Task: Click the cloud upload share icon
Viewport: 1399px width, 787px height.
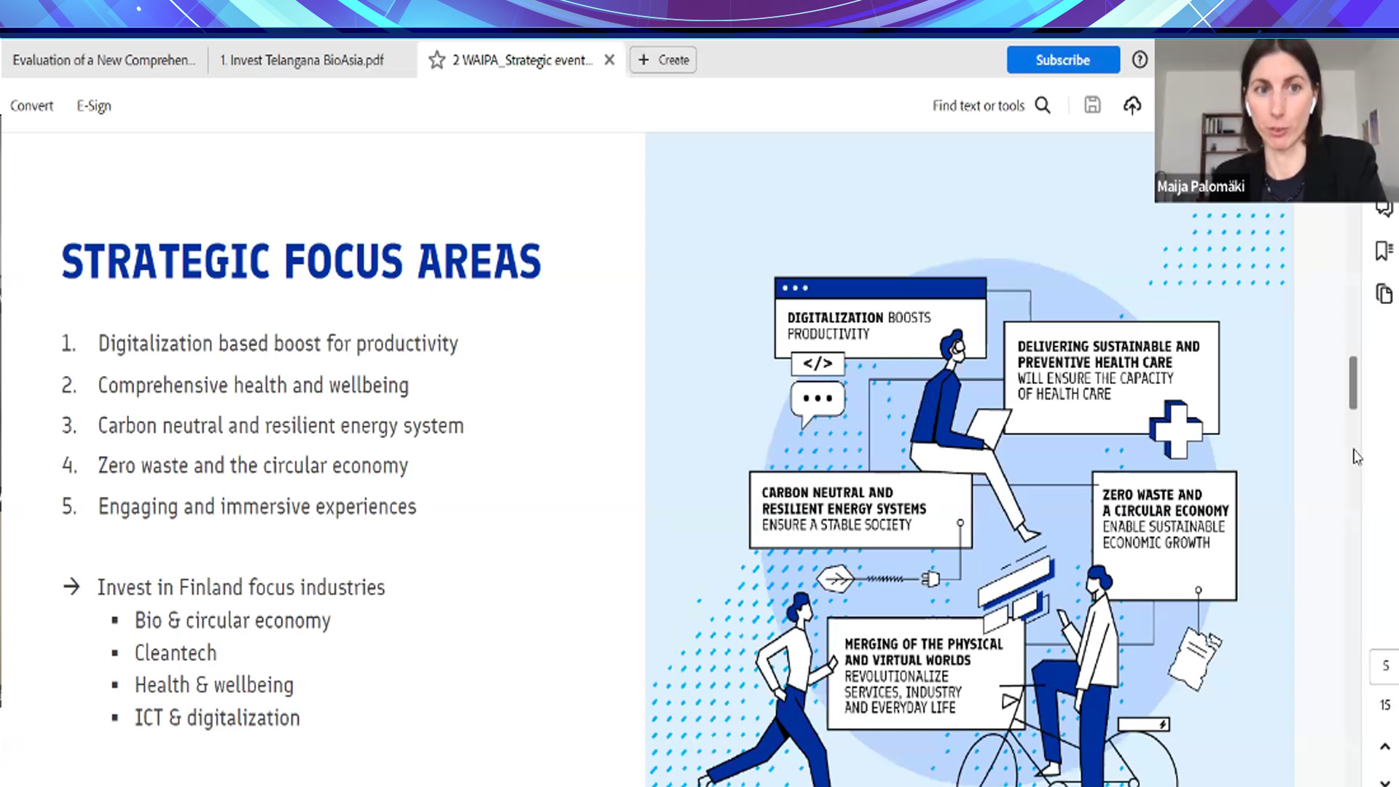Action: (1132, 106)
